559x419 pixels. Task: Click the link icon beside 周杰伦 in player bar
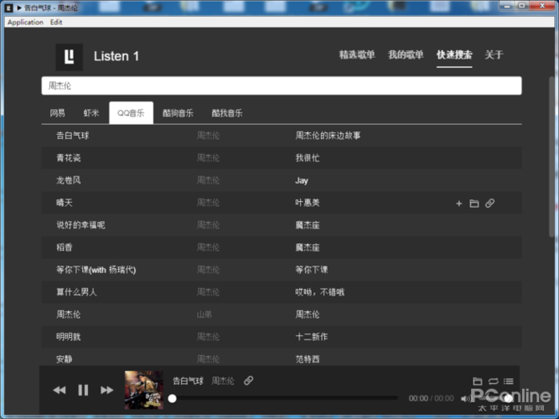click(x=248, y=380)
